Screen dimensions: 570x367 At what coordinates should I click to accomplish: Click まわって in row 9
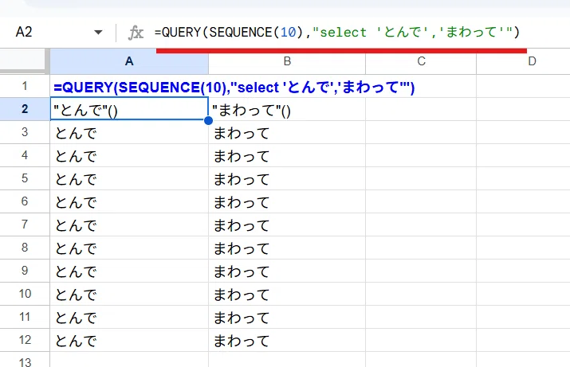coord(242,271)
